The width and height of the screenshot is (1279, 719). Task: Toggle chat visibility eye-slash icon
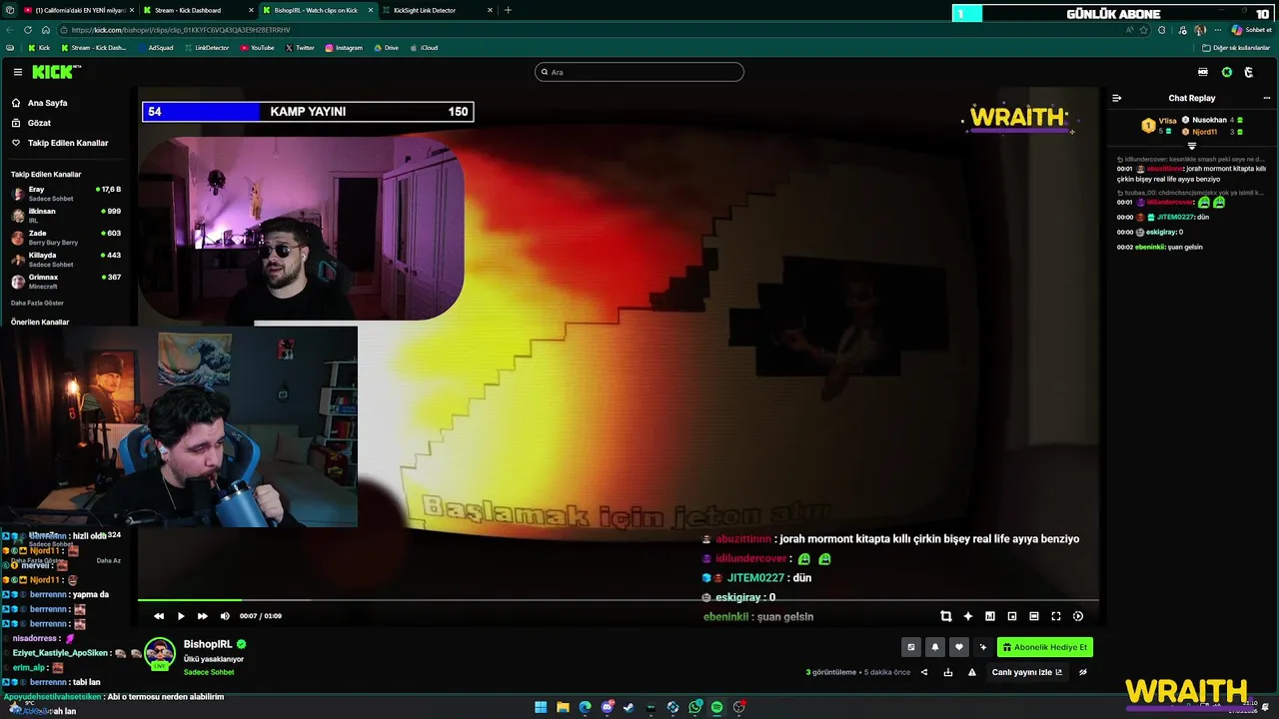coord(1083,672)
